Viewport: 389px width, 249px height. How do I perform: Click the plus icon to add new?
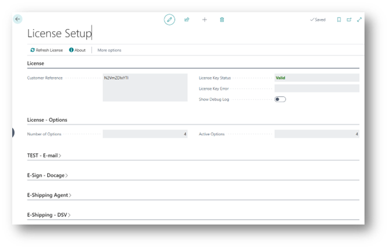204,19
